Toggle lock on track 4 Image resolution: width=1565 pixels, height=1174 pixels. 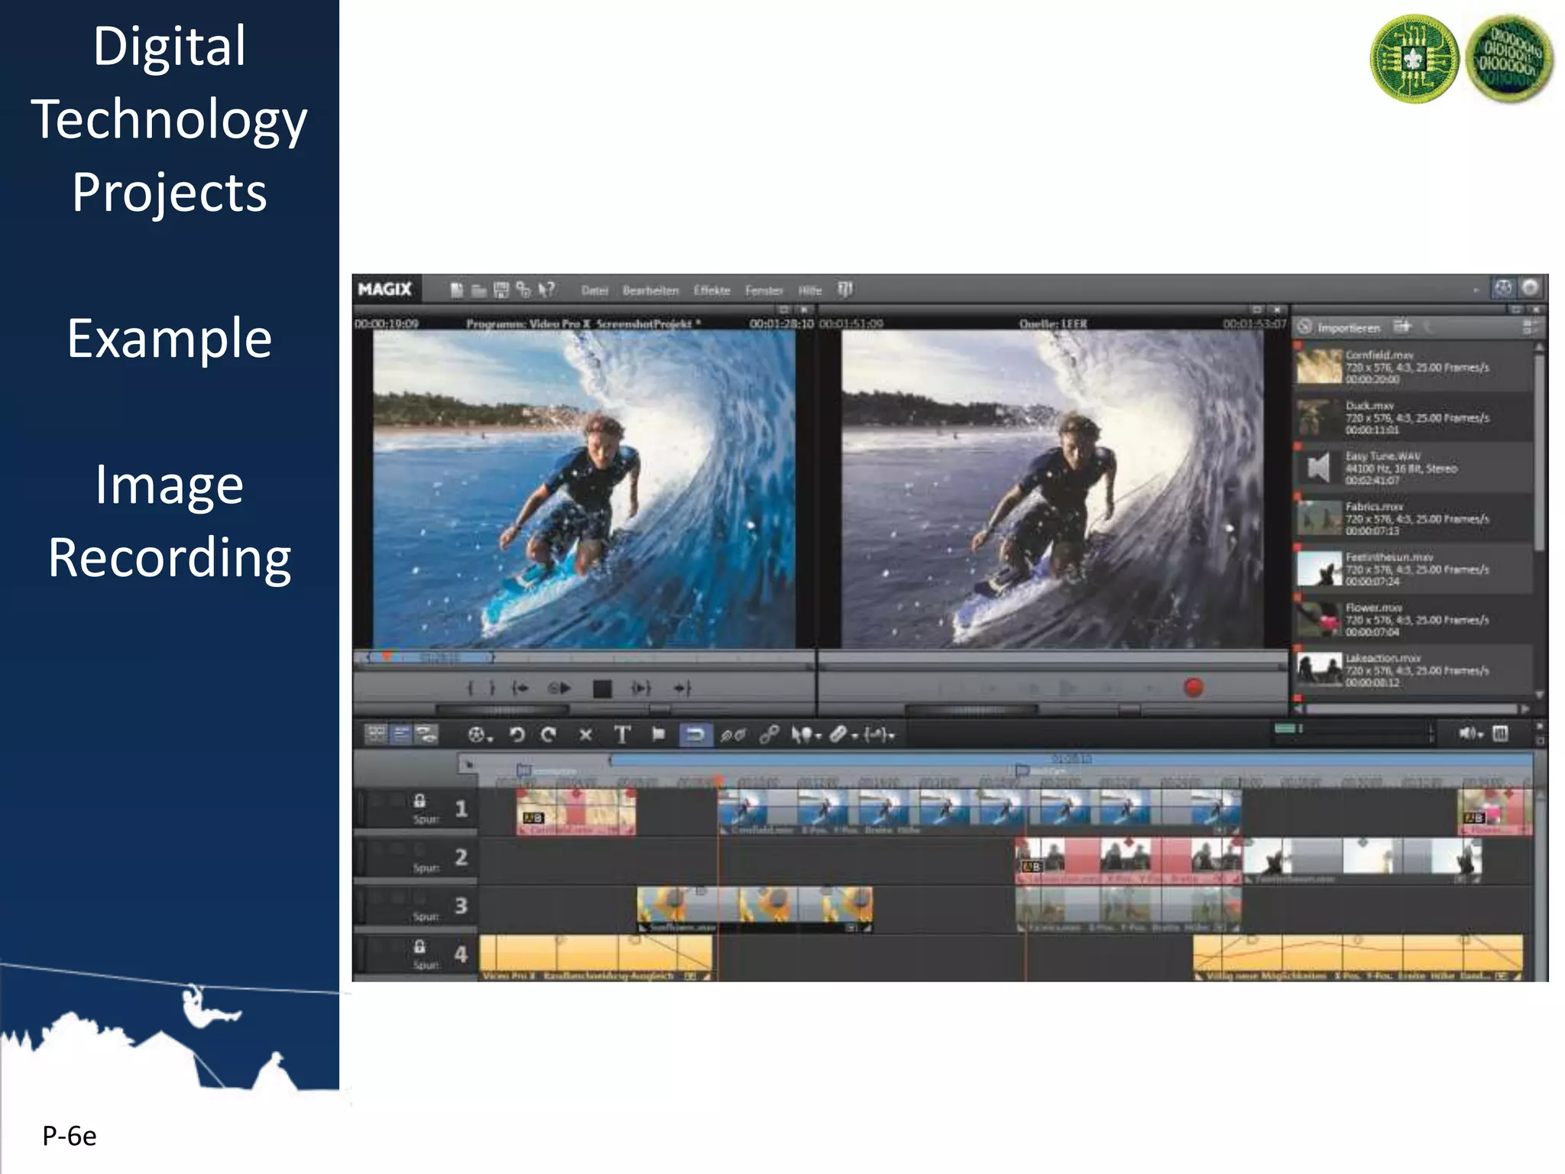tap(420, 947)
